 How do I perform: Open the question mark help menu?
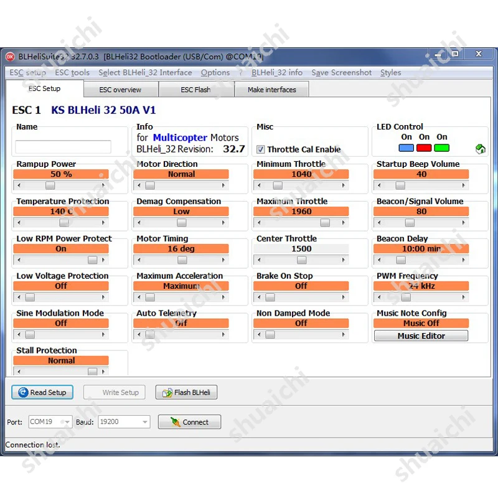[x=241, y=73]
